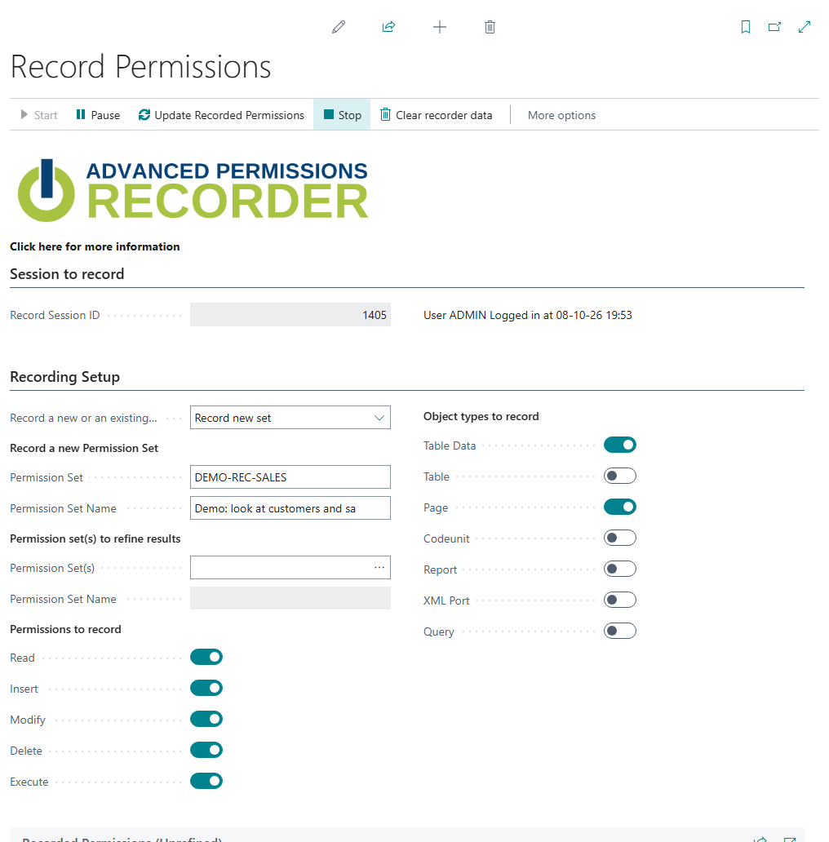Collapse the Recording Setup section
Image resolution: width=829 pixels, height=842 pixels.
pos(65,376)
